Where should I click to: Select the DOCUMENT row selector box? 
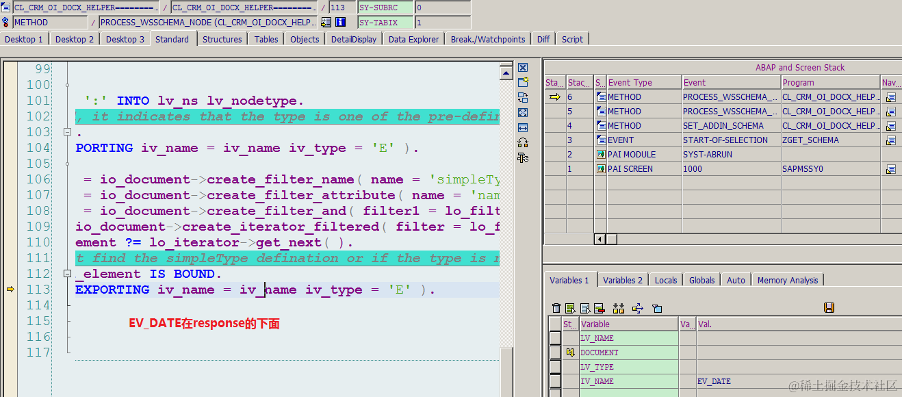click(555, 353)
